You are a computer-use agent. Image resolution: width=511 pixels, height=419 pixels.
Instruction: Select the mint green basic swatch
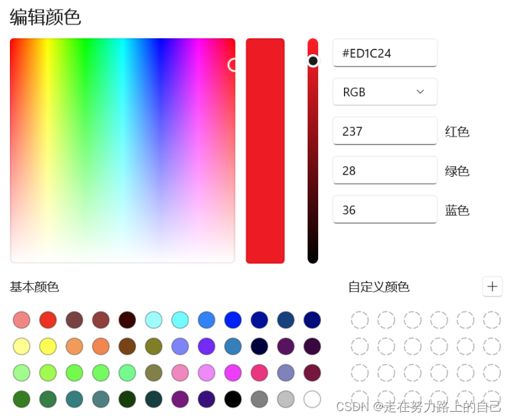(127, 373)
